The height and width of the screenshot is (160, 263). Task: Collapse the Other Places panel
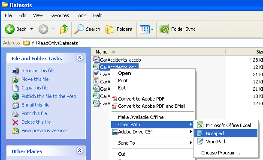tap(80, 150)
